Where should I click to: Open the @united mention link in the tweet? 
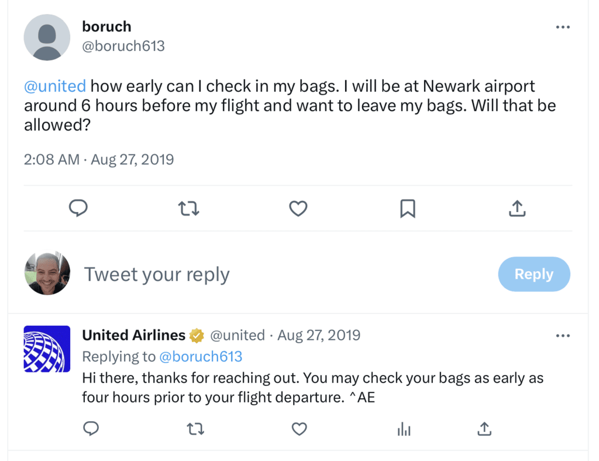coord(55,86)
